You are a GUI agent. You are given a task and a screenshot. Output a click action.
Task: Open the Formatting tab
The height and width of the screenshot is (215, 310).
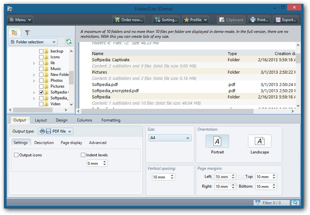[x=111, y=120]
